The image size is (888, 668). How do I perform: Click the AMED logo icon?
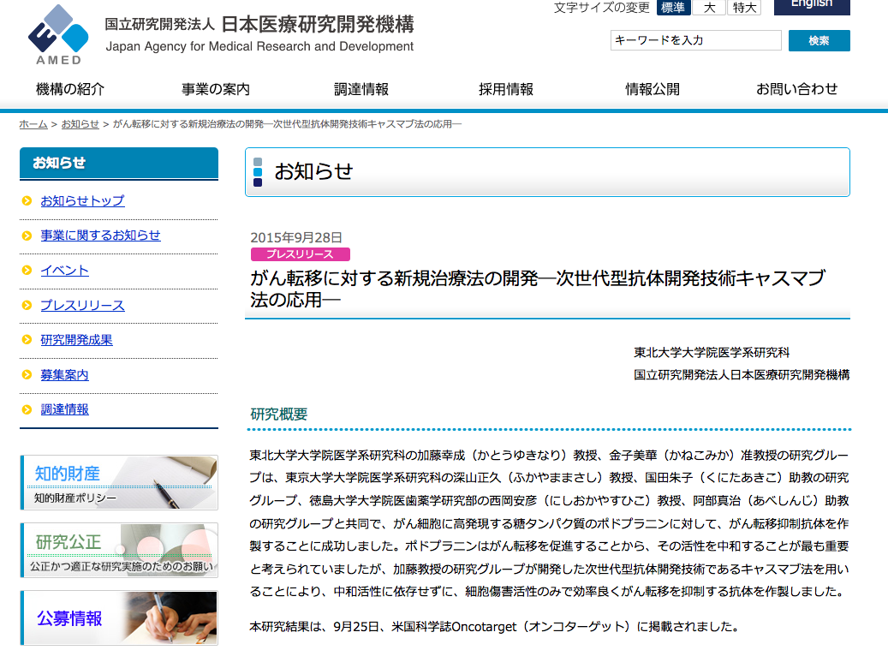(58, 33)
